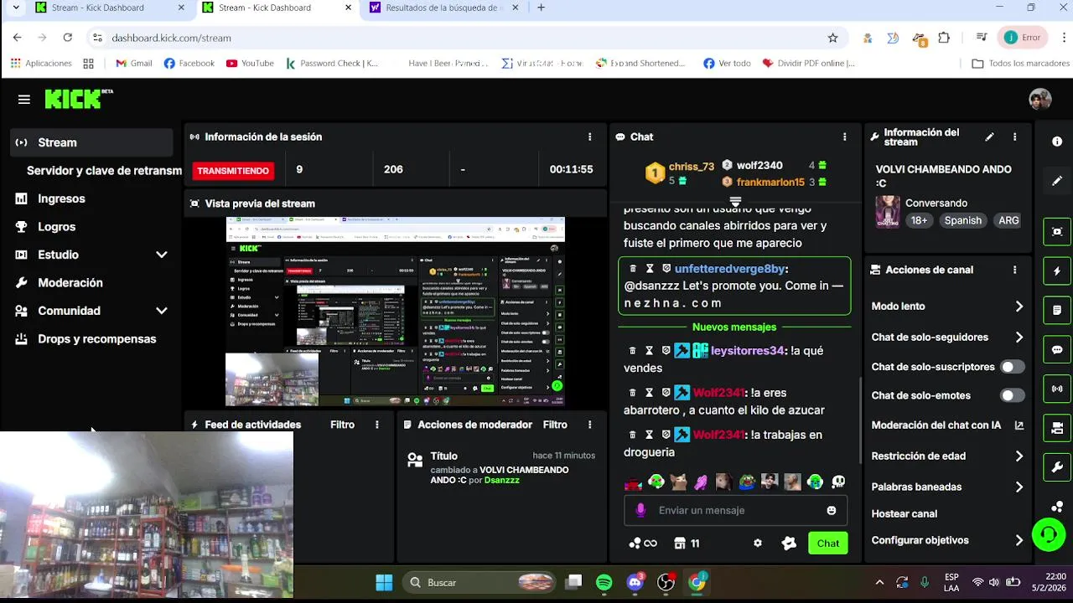
Task: Insert the cat emote from quick emotes
Action: click(x=678, y=482)
